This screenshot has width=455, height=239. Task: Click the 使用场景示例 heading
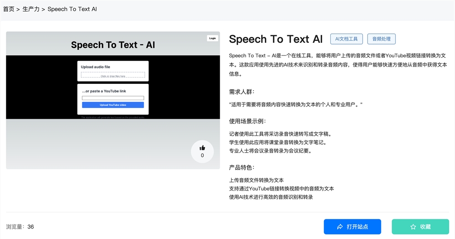coord(248,121)
